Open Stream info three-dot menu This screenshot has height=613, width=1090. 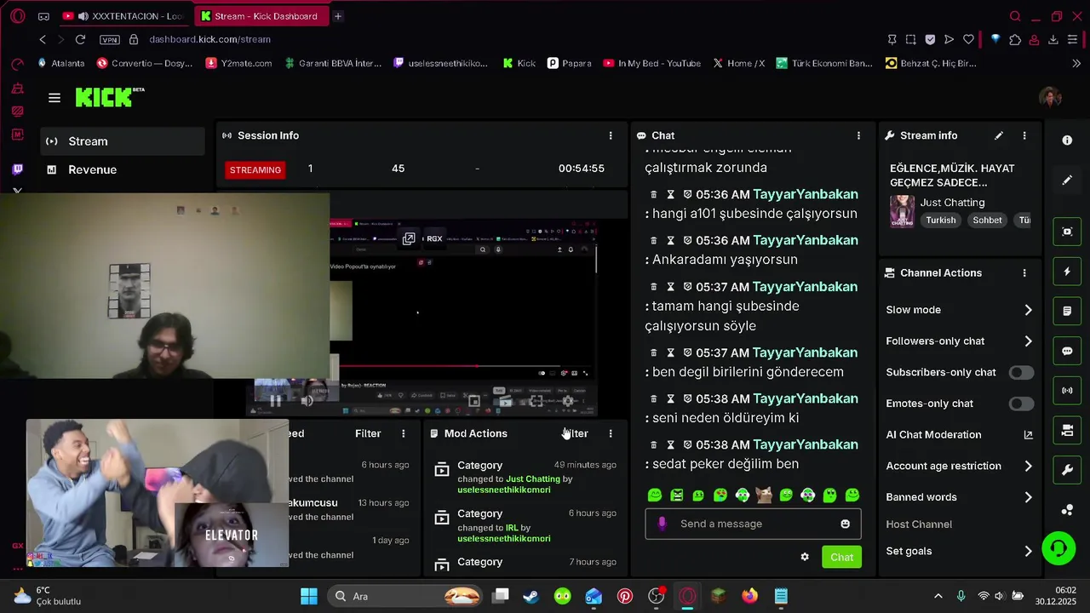point(1024,135)
